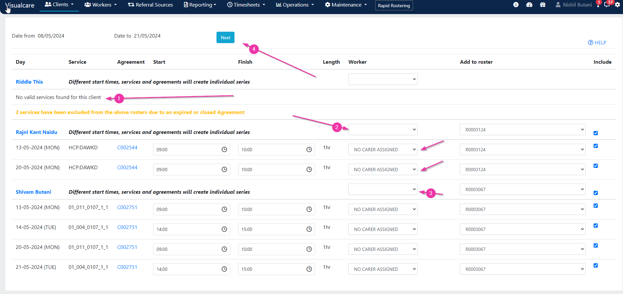The width and height of the screenshot is (623, 294).
Task: Open finish clock for Shivam 14-05-2024 row
Action: 309,229
